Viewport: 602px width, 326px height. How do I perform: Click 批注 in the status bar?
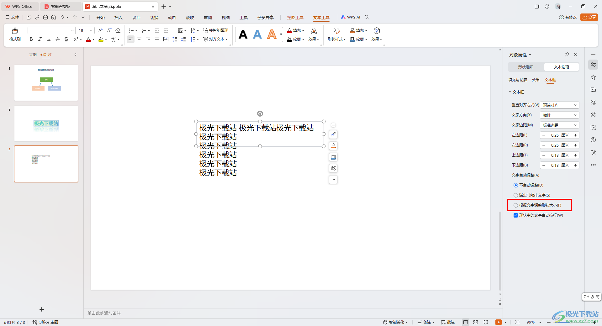(448, 322)
